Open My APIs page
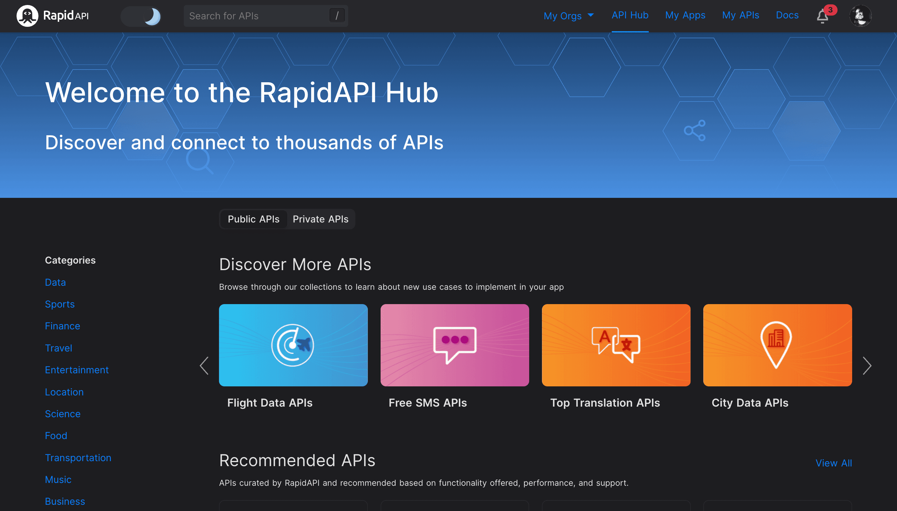Image resolution: width=897 pixels, height=511 pixels. tap(741, 15)
